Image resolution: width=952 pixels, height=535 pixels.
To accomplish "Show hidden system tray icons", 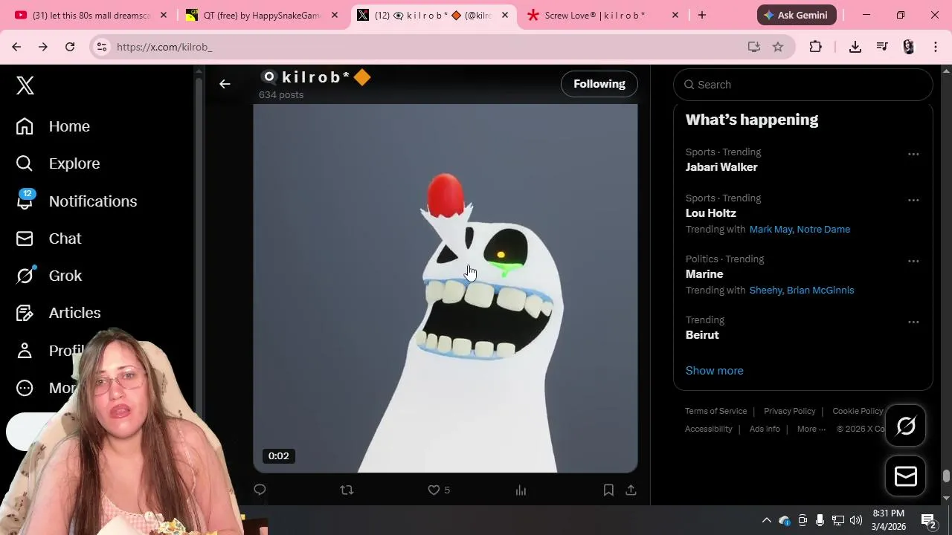I will tap(766, 520).
